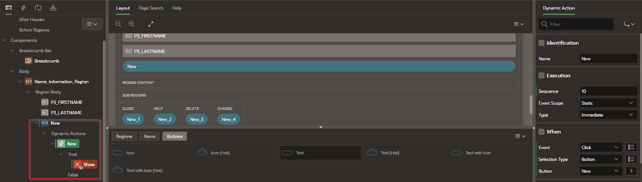Select the New_3 button under DELETE
Screen dimensions: 642x182
[x=197, y=119]
